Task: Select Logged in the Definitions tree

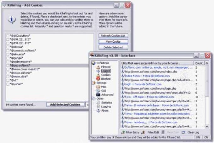Action: click(106, 71)
